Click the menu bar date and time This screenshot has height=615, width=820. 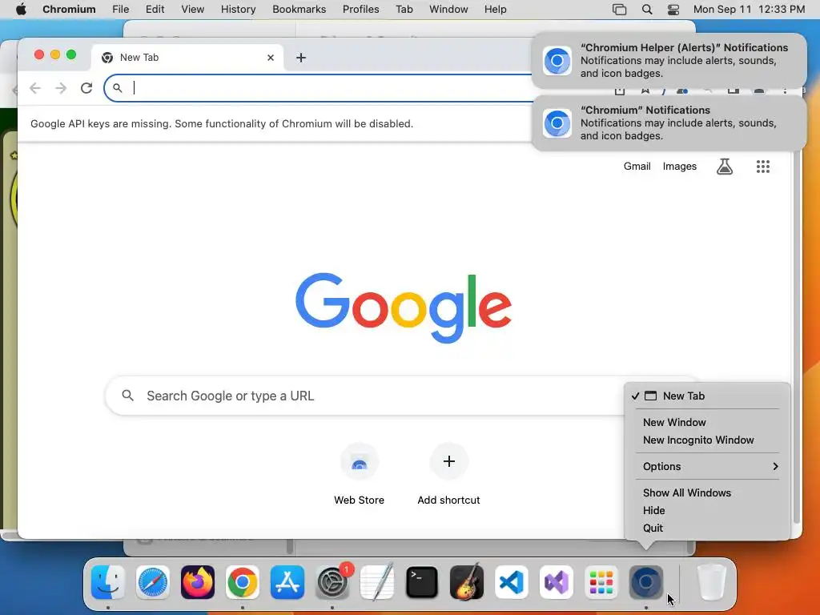pos(749,10)
